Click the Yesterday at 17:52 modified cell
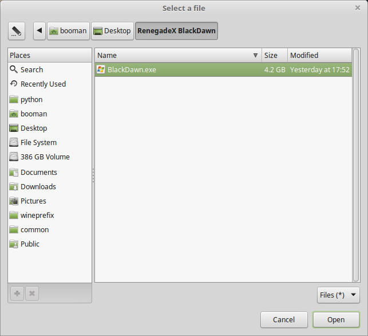The image size is (368, 336). tap(320, 69)
